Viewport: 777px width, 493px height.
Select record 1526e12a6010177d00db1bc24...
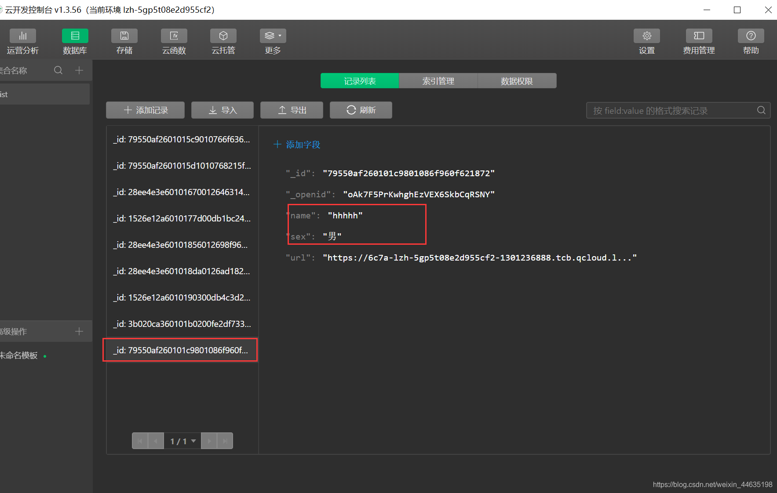click(x=182, y=218)
